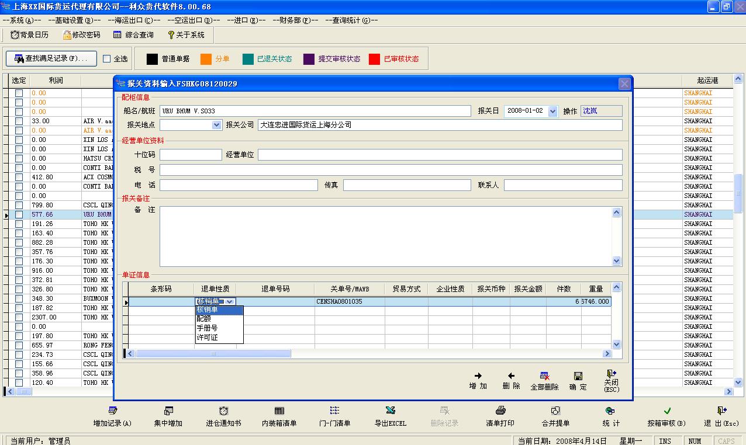
Task: Click 合并提单 toolbar icon
Action: pyautogui.click(x=556, y=411)
